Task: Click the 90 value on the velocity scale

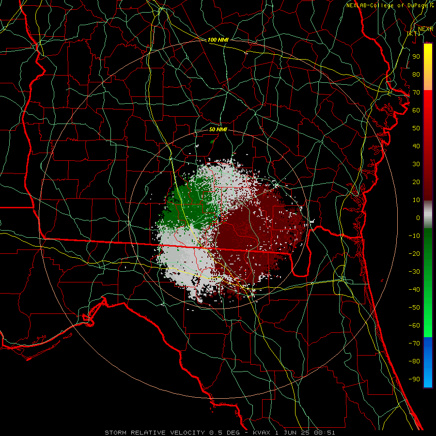Action: (x=416, y=57)
